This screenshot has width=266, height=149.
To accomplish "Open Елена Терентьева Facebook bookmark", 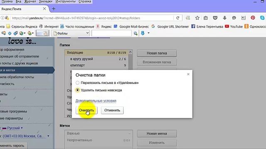I will click(x=207, y=26).
